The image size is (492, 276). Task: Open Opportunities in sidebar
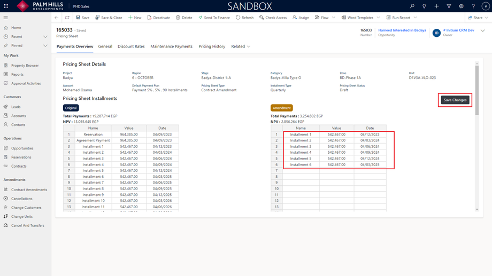click(22, 148)
